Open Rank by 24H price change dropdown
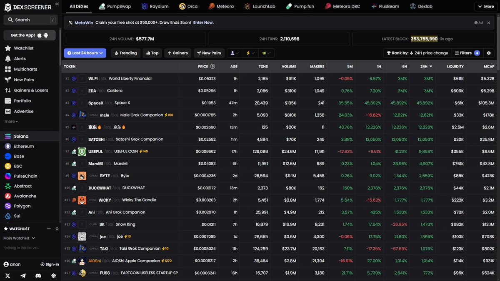Viewport: 500px width, 281px height. 417,53
